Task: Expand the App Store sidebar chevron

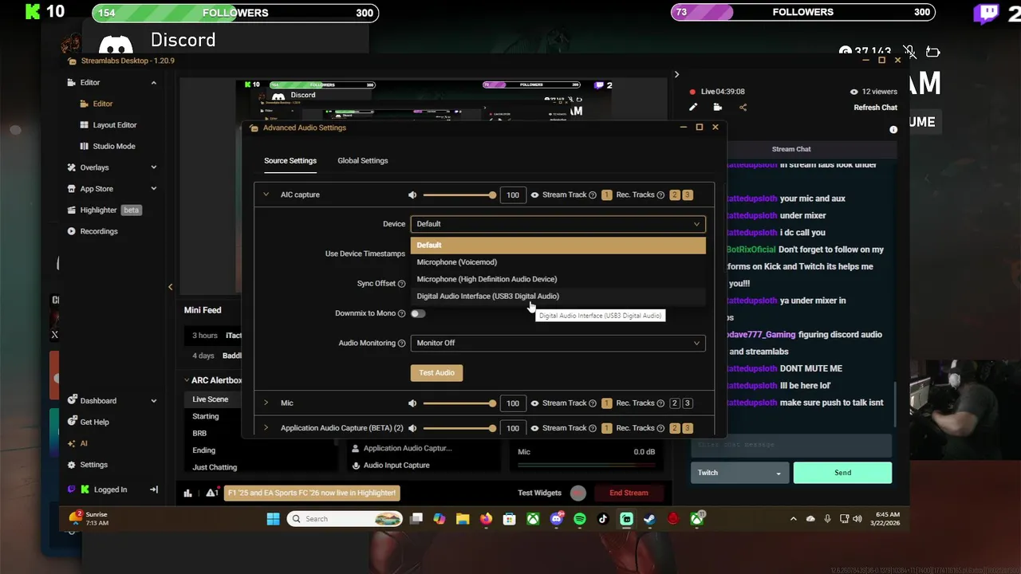Action: pos(153,189)
